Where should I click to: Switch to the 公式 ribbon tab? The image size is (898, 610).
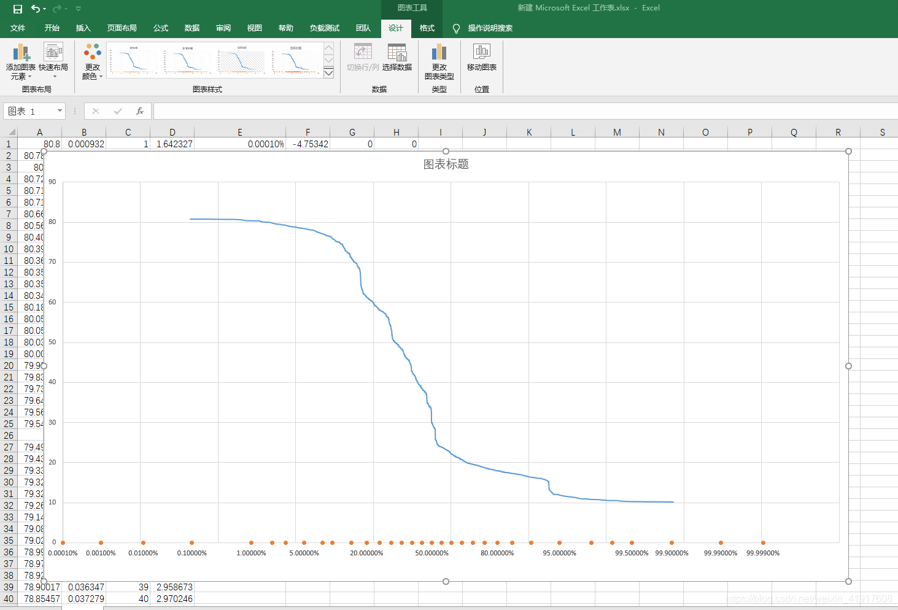click(x=161, y=28)
